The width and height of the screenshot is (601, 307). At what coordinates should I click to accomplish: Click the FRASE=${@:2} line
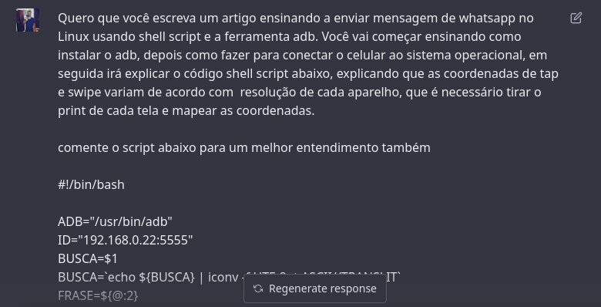[98, 295]
